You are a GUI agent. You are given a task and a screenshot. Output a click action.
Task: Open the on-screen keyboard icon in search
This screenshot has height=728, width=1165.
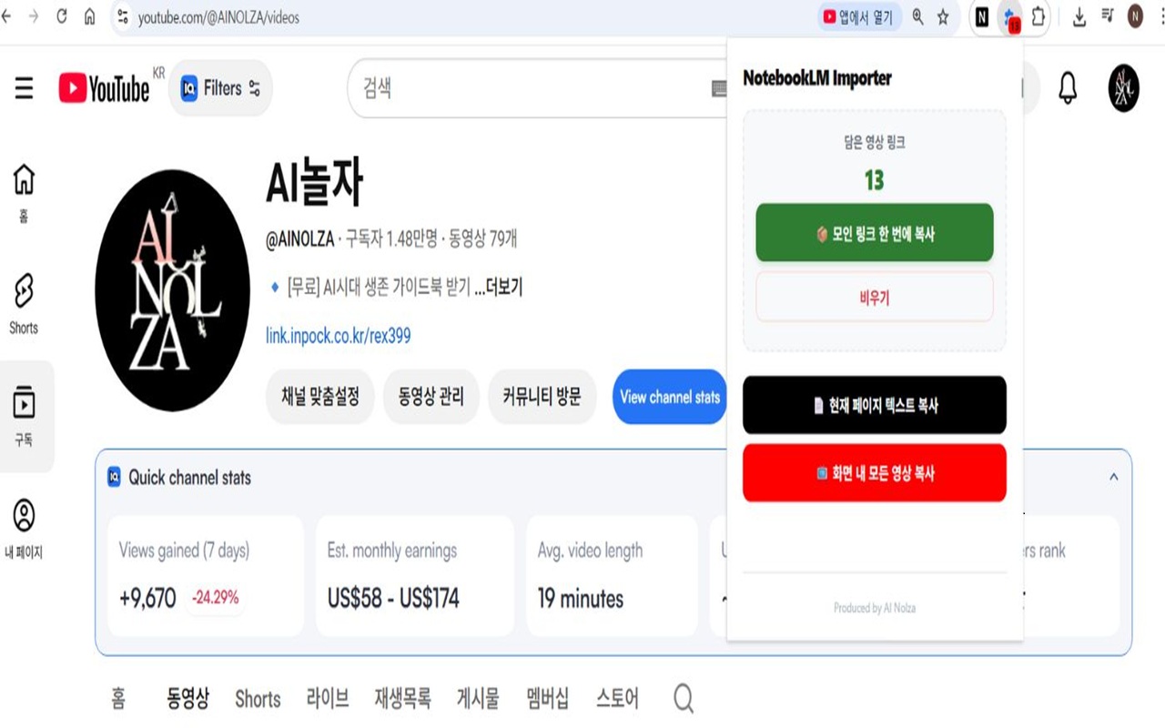pyautogui.click(x=719, y=88)
